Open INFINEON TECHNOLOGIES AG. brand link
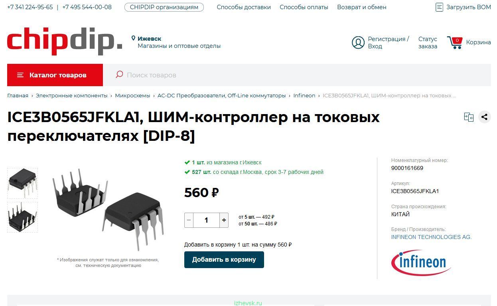Viewport: 497px width, 306px height. click(431, 237)
